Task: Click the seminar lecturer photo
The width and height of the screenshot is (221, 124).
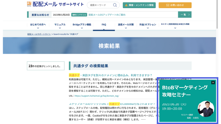Action: tap(206, 109)
